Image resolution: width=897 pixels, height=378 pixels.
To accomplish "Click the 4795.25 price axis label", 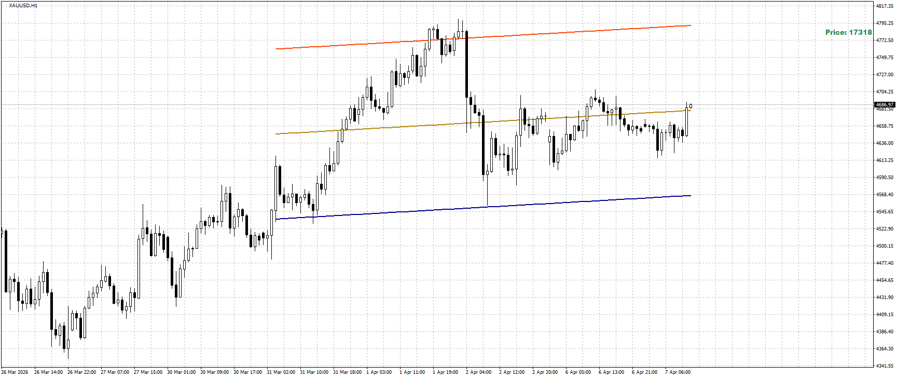I will tap(885, 23).
